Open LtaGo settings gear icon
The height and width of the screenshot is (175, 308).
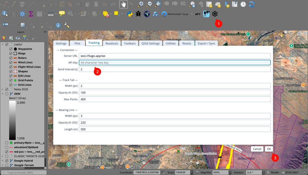[x=215, y=14]
